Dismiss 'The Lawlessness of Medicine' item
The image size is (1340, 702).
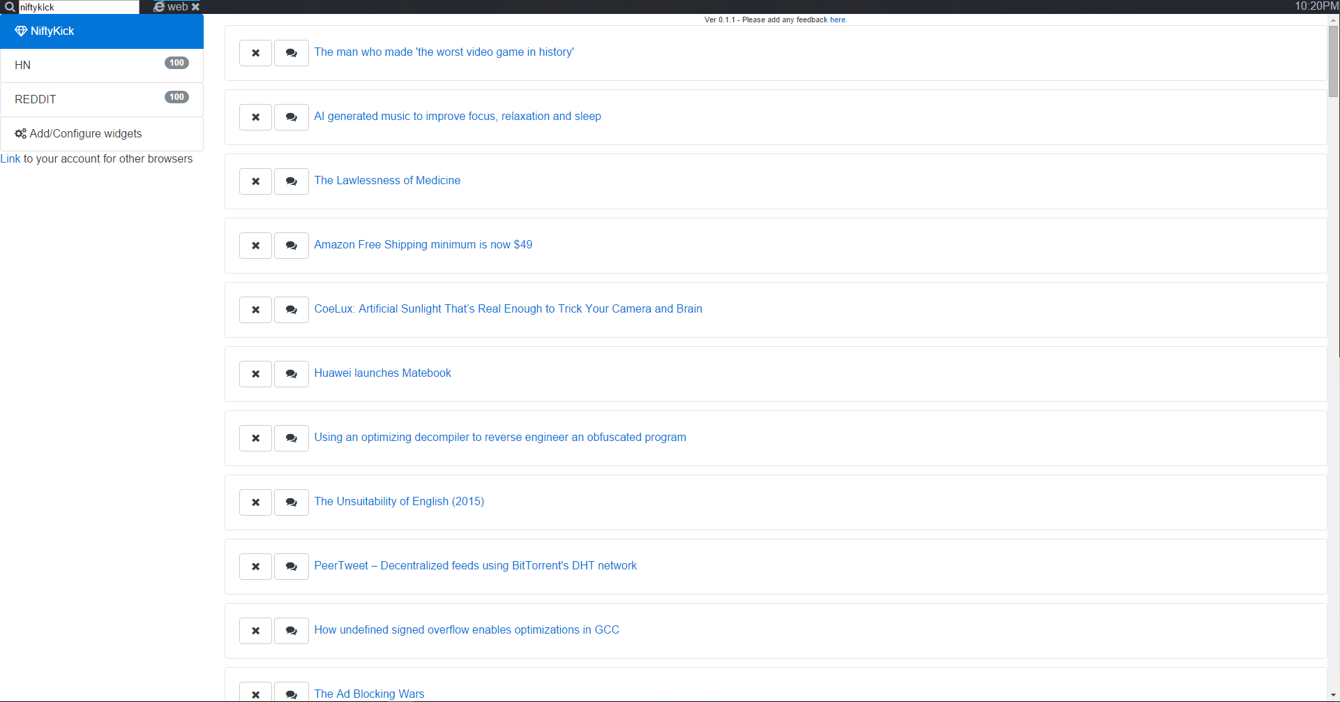click(256, 181)
